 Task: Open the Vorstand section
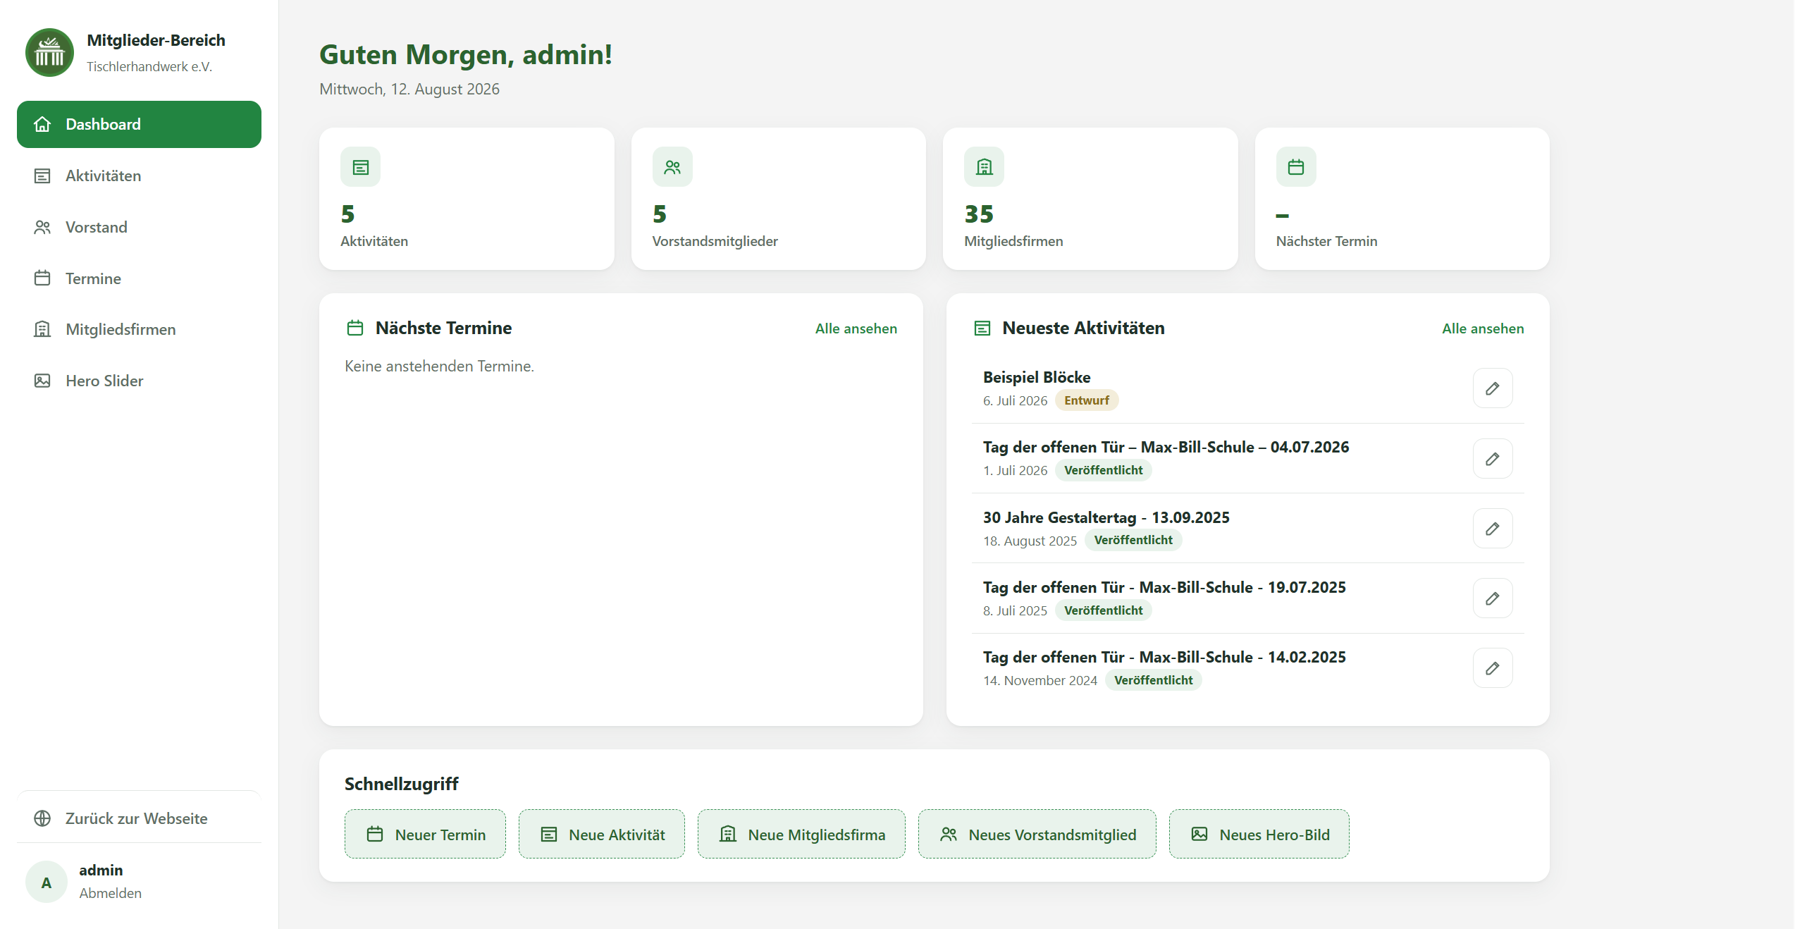139,228
